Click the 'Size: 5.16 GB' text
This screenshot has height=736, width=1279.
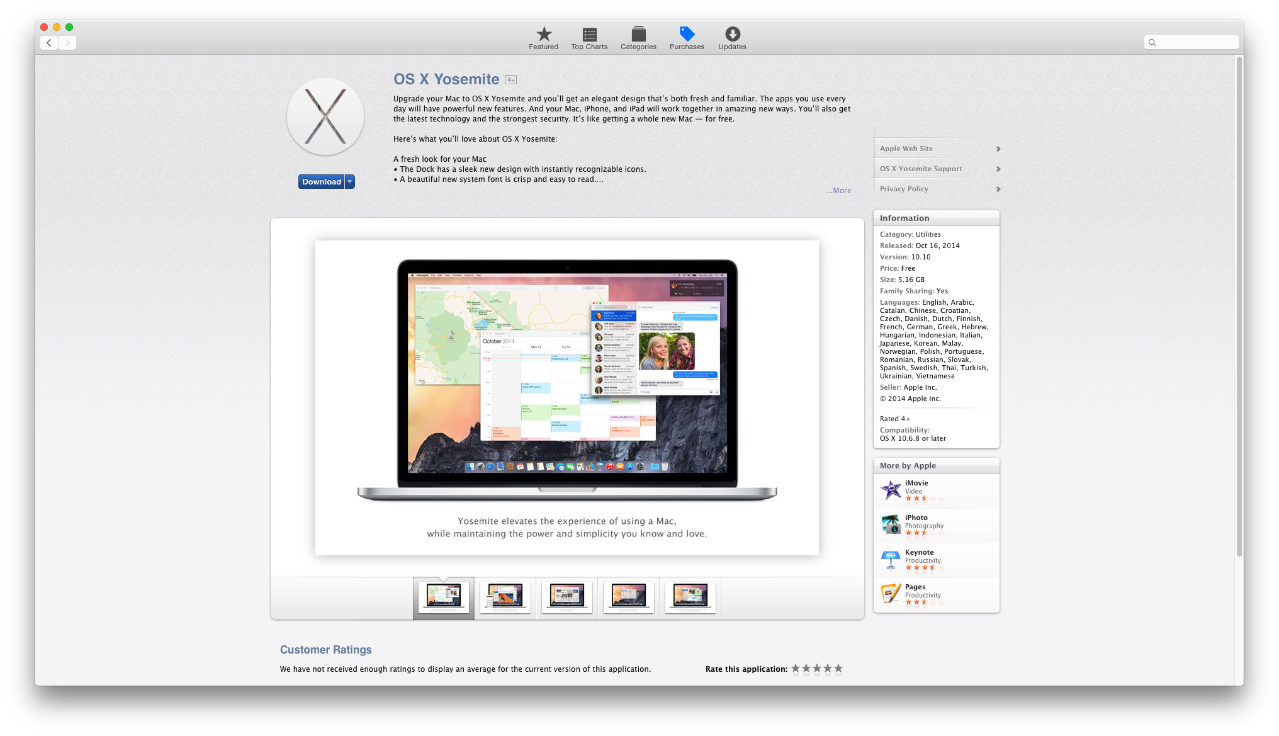[902, 280]
